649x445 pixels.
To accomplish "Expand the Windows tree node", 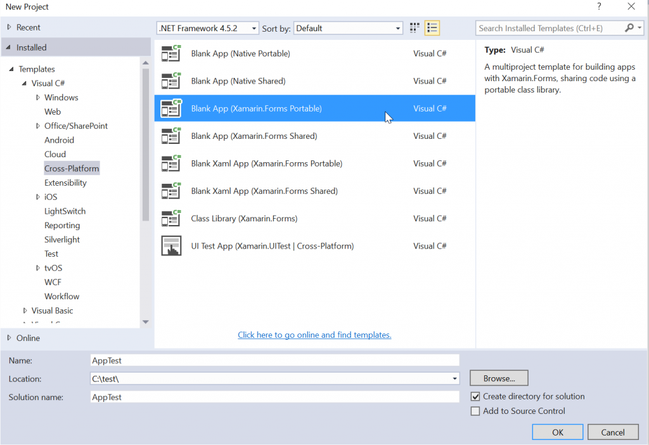I will [37, 97].
